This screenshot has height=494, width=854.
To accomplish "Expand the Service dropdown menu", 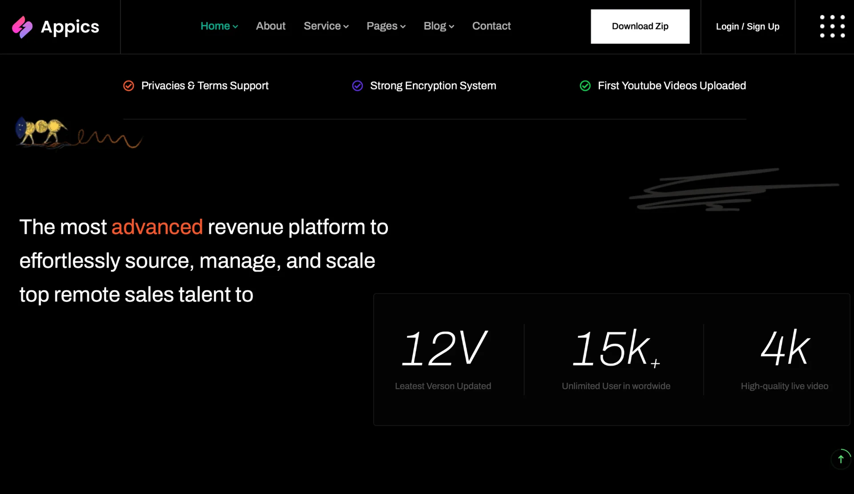I will (x=326, y=26).
